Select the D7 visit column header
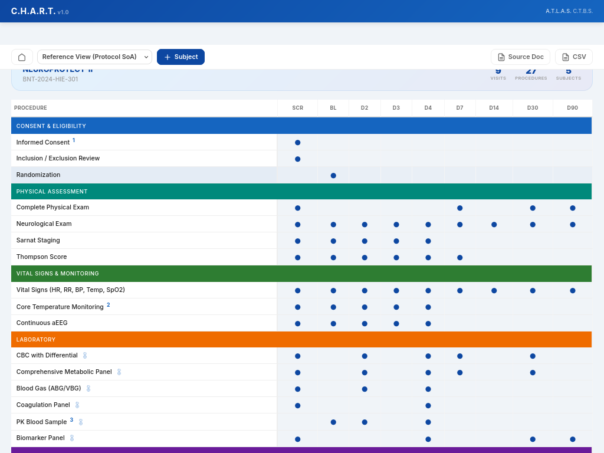Viewport: 604px width, 453px height. tap(459, 108)
